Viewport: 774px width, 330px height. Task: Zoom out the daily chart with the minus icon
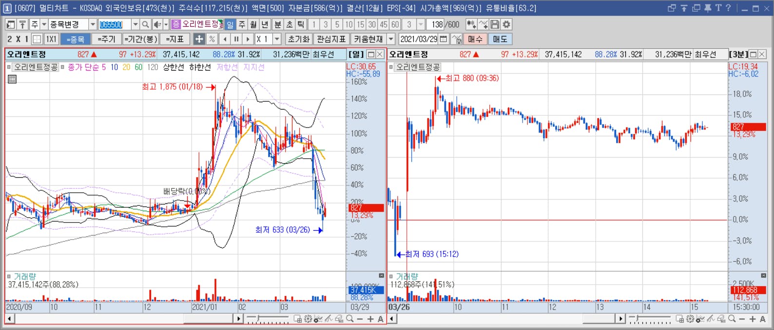point(360,319)
